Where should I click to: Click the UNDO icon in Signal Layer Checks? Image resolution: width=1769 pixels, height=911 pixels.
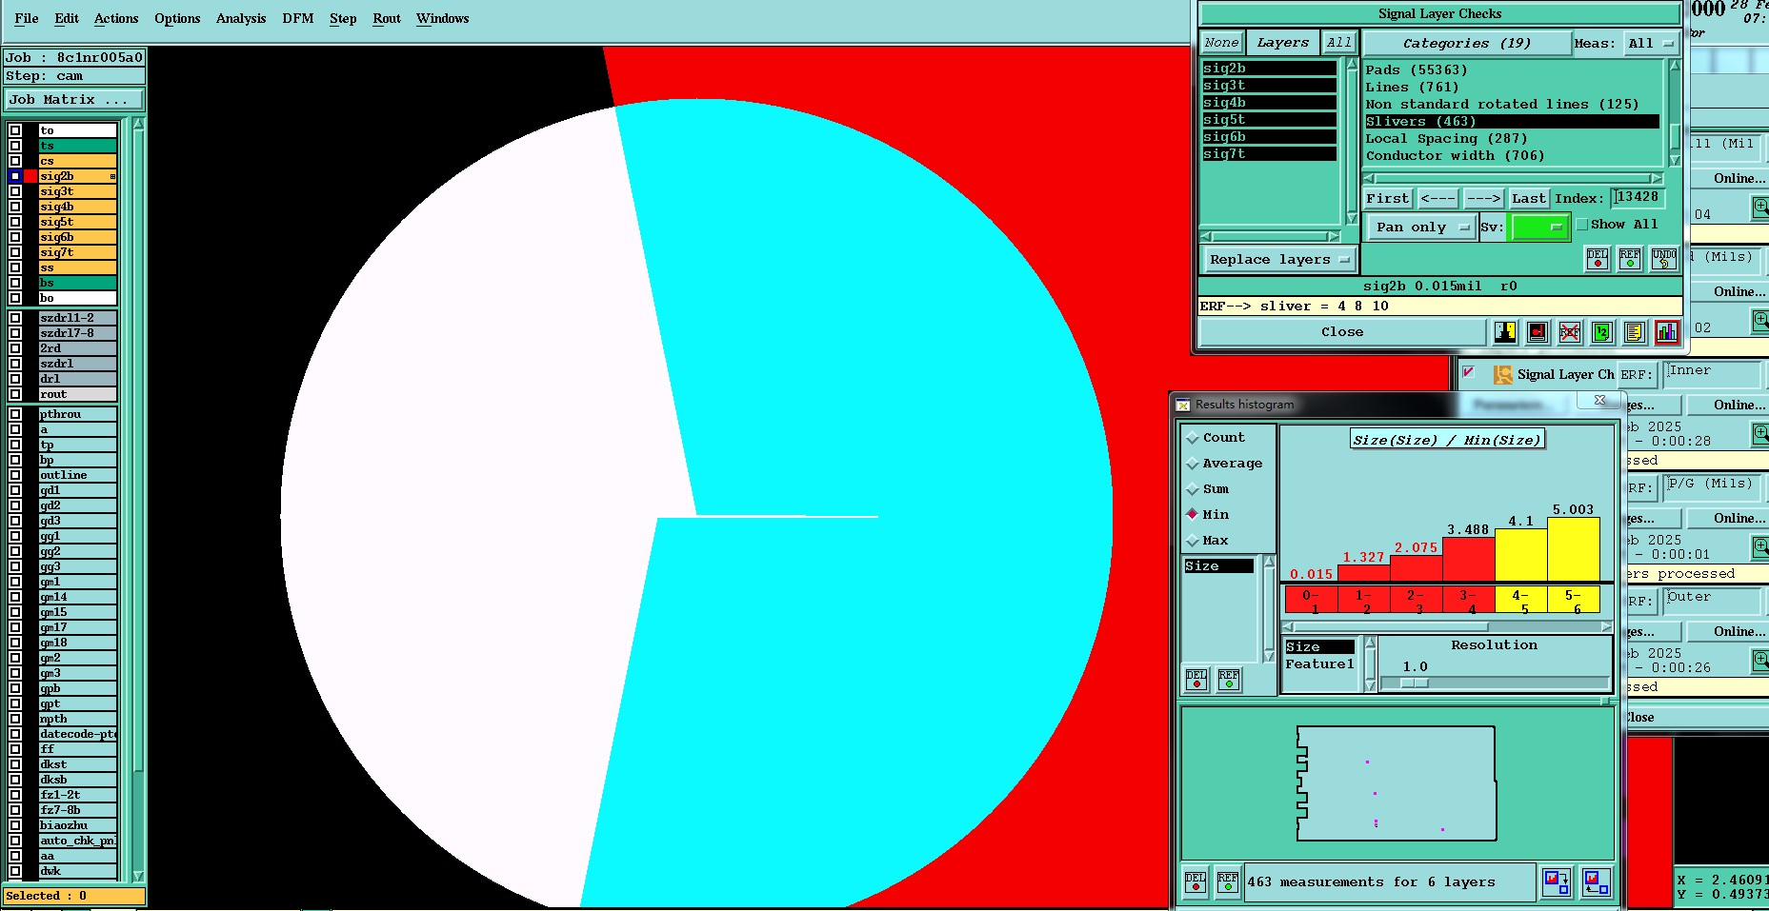[x=1664, y=258]
